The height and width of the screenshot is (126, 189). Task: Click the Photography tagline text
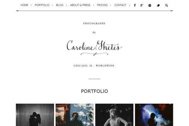pyautogui.click(x=94, y=23)
